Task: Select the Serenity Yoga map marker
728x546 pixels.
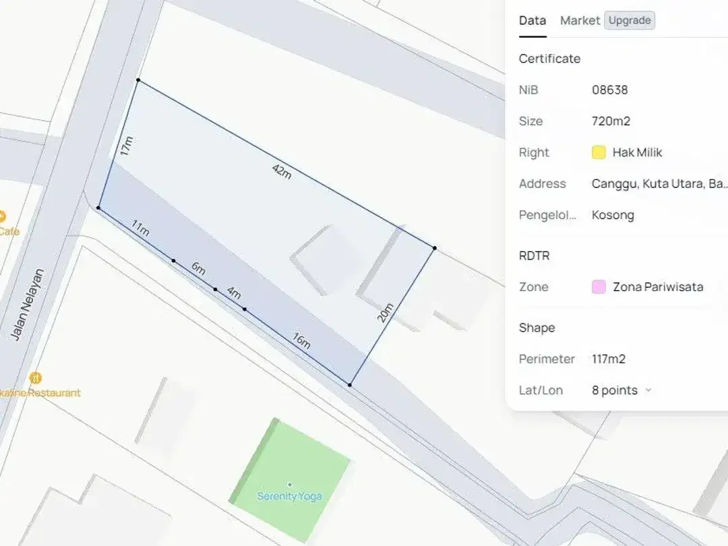Action: pyautogui.click(x=290, y=484)
